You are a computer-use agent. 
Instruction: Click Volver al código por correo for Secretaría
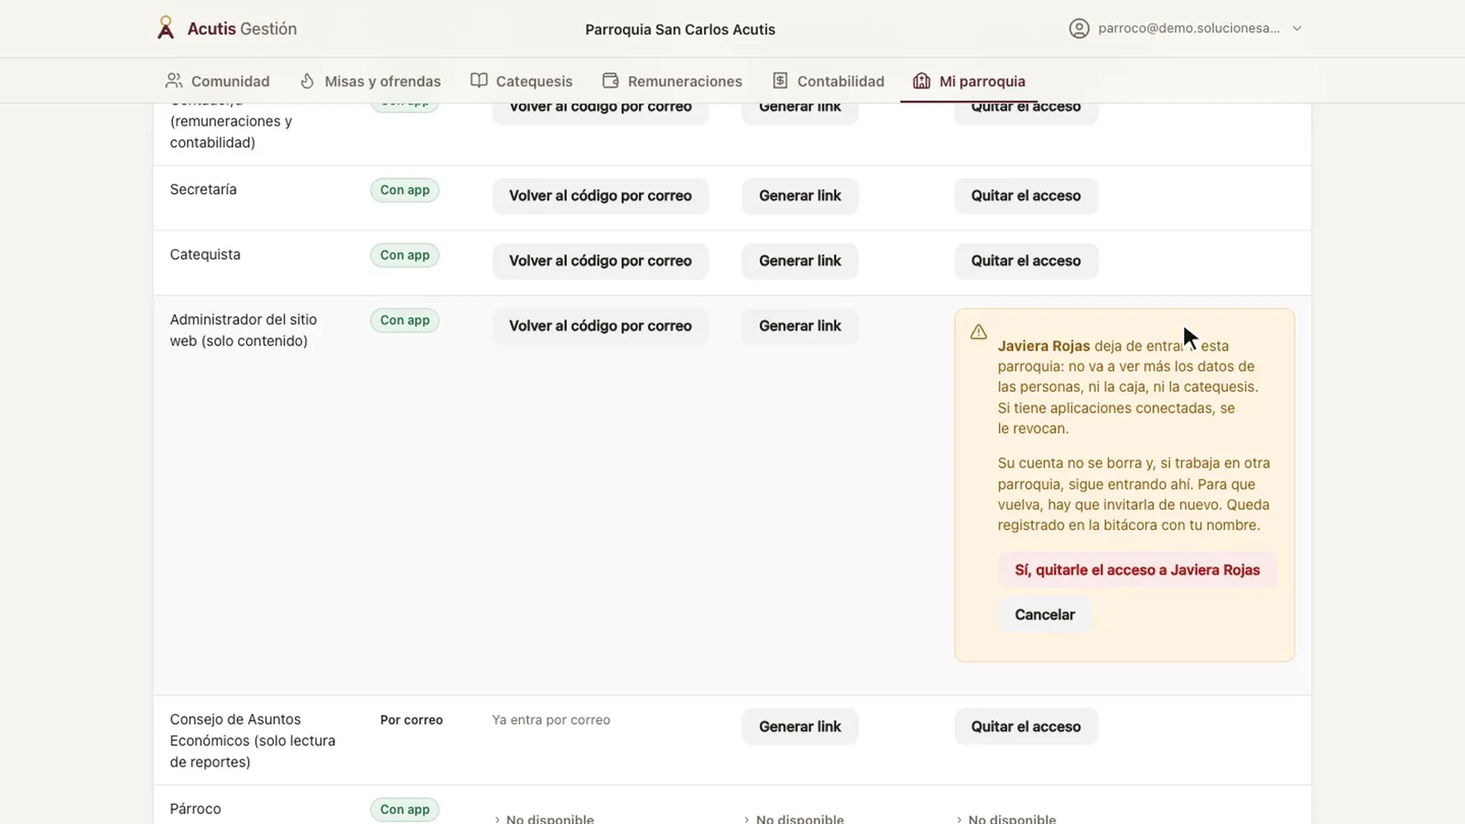click(601, 196)
